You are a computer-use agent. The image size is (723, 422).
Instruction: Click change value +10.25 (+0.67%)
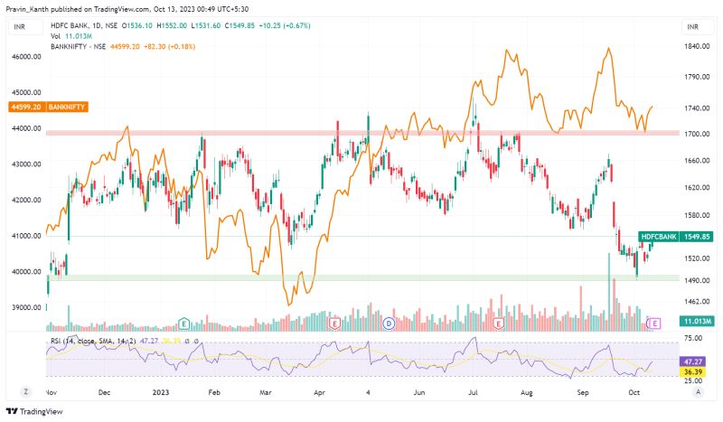coord(285,26)
